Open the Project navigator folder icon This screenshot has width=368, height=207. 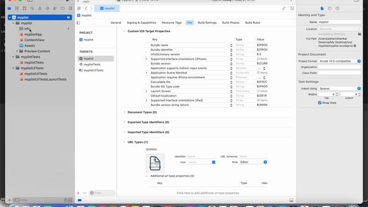(9, 9)
